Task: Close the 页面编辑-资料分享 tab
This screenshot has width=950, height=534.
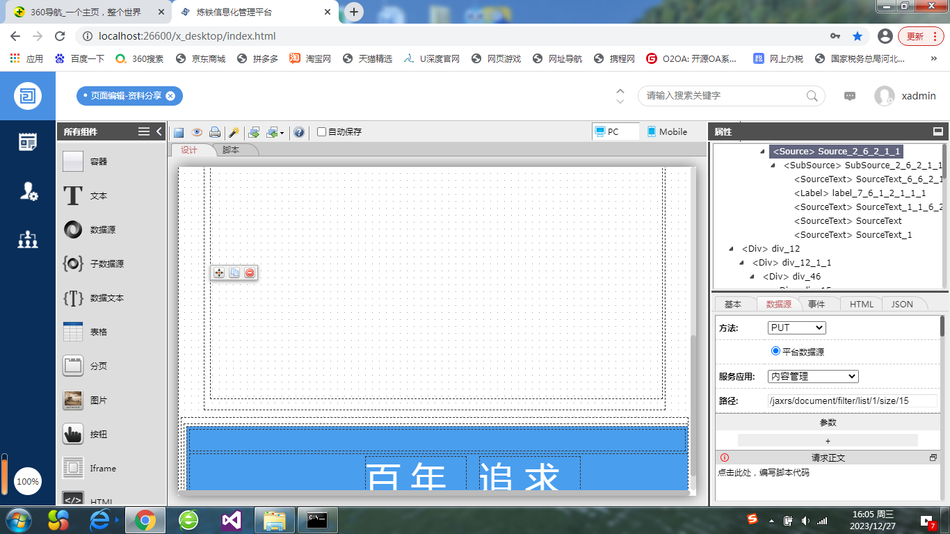Action: pyautogui.click(x=170, y=96)
